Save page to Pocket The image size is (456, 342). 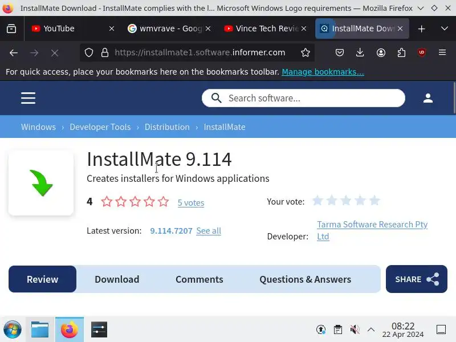339,52
